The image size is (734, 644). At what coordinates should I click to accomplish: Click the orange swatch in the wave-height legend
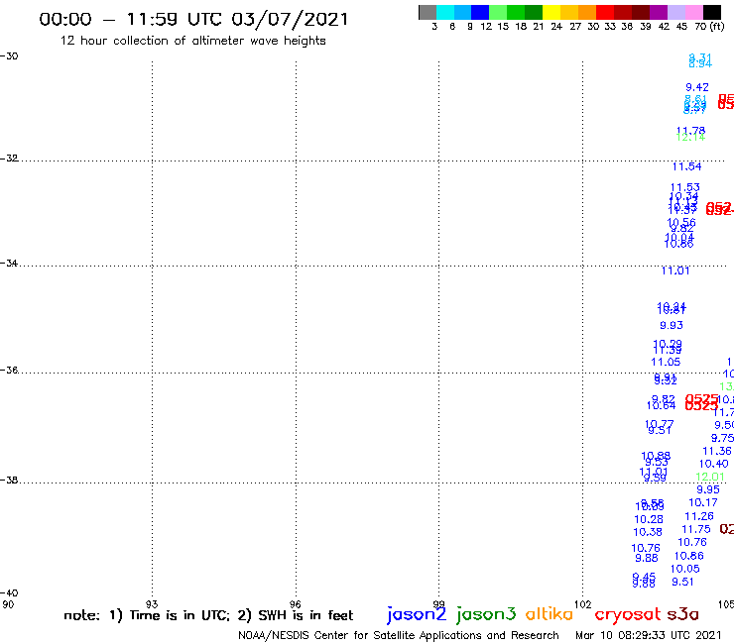[x=587, y=12]
